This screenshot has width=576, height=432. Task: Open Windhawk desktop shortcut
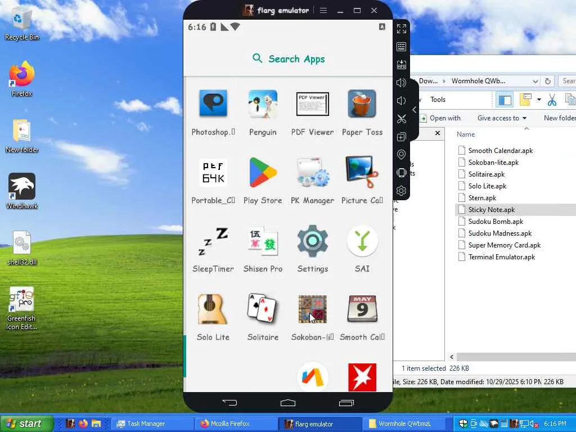pyautogui.click(x=22, y=191)
